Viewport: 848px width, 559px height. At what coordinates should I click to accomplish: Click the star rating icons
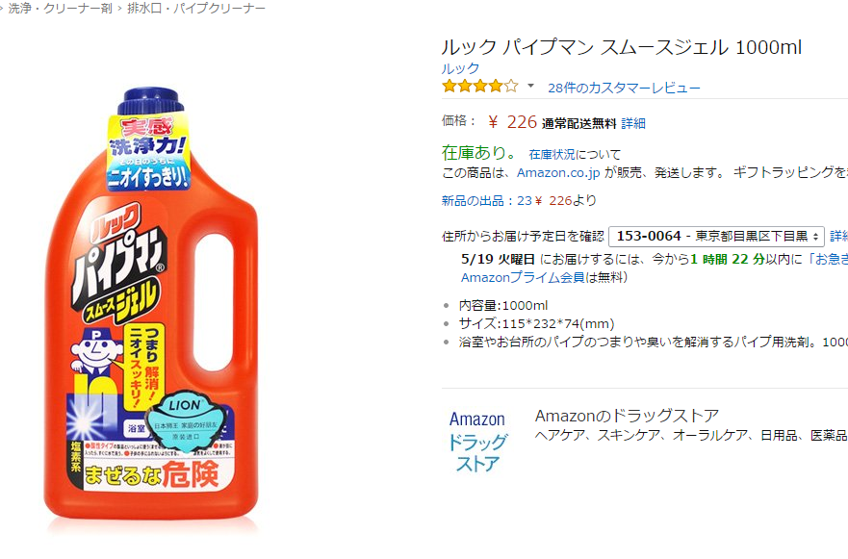tap(480, 87)
